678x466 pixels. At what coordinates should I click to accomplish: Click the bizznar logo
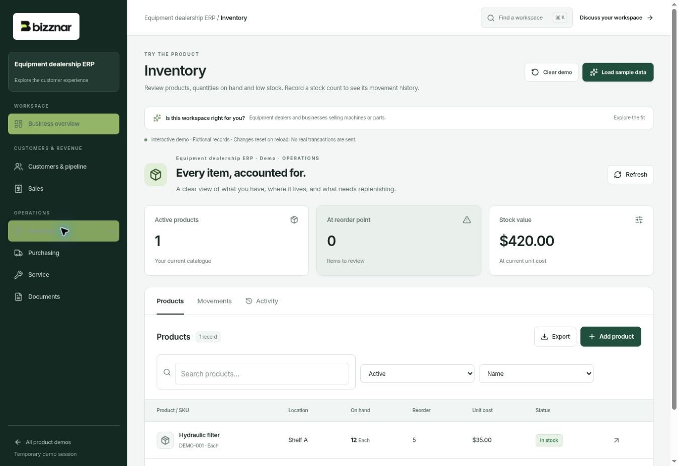point(46,26)
